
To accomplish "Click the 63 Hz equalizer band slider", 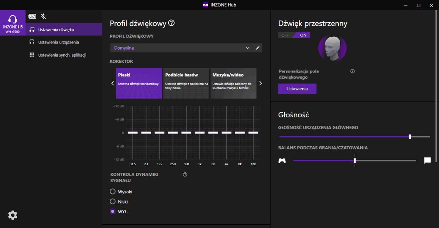I will [x=146, y=133].
